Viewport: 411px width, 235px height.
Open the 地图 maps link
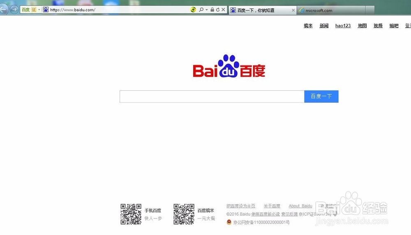coord(362,26)
